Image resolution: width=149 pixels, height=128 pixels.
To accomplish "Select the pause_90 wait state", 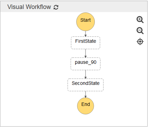I will [x=85, y=64].
